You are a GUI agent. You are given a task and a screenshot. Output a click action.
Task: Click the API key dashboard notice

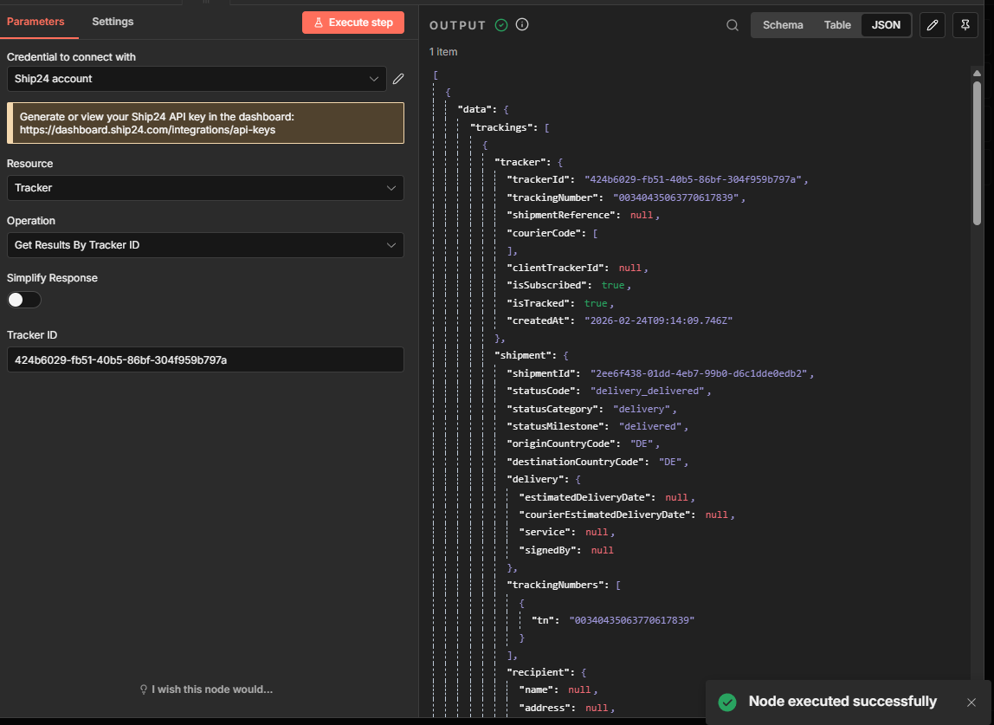[x=205, y=123]
